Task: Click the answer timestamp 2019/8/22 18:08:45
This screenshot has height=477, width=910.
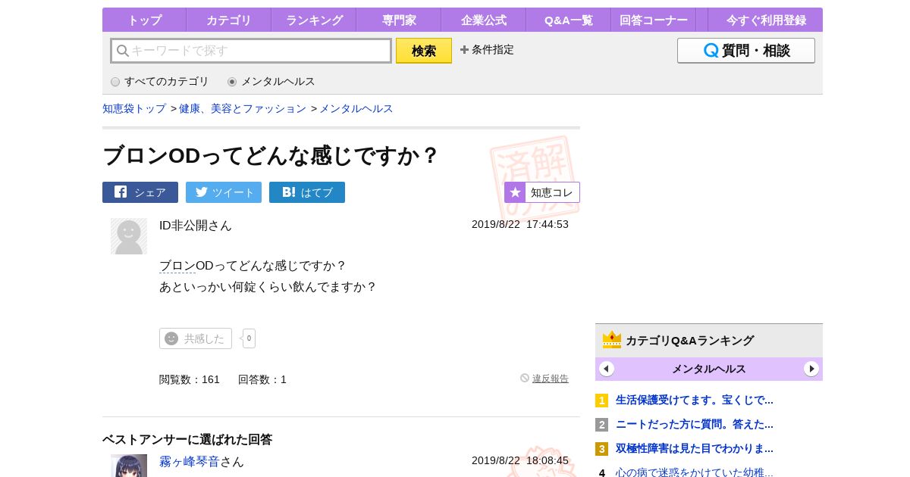Action: click(x=520, y=460)
